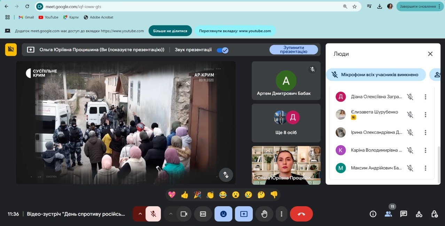Expand microphone options chevron
Image resolution: width=445 pixels, height=226 pixels.
coord(140,214)
